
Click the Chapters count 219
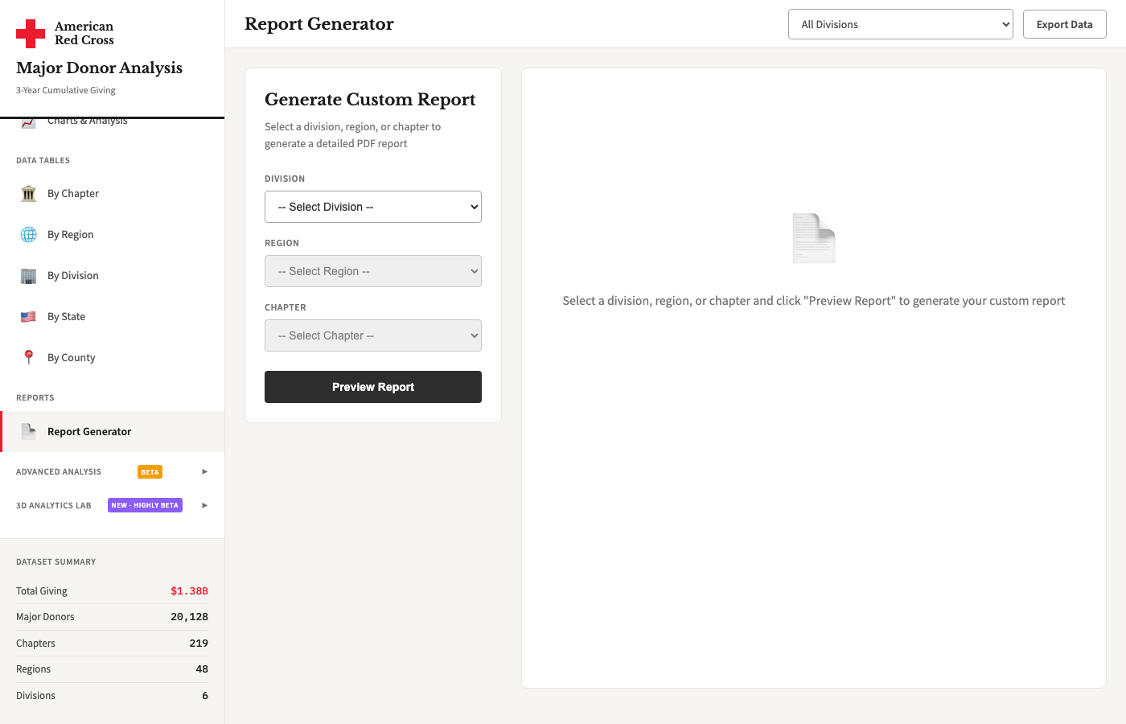point(199,644)
